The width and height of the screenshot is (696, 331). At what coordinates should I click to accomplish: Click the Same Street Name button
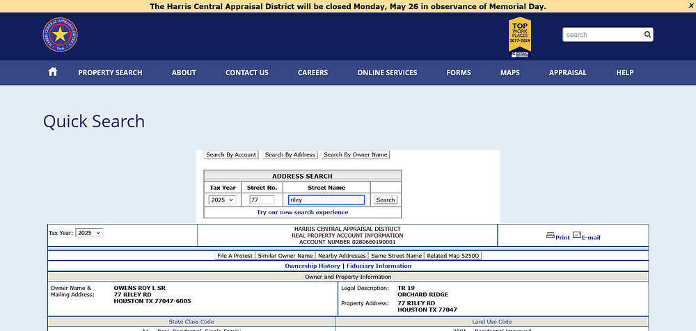click(397, 256)
